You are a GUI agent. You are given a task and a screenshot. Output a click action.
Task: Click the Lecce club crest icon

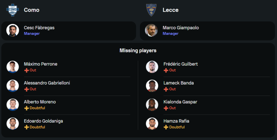[151, 10]
